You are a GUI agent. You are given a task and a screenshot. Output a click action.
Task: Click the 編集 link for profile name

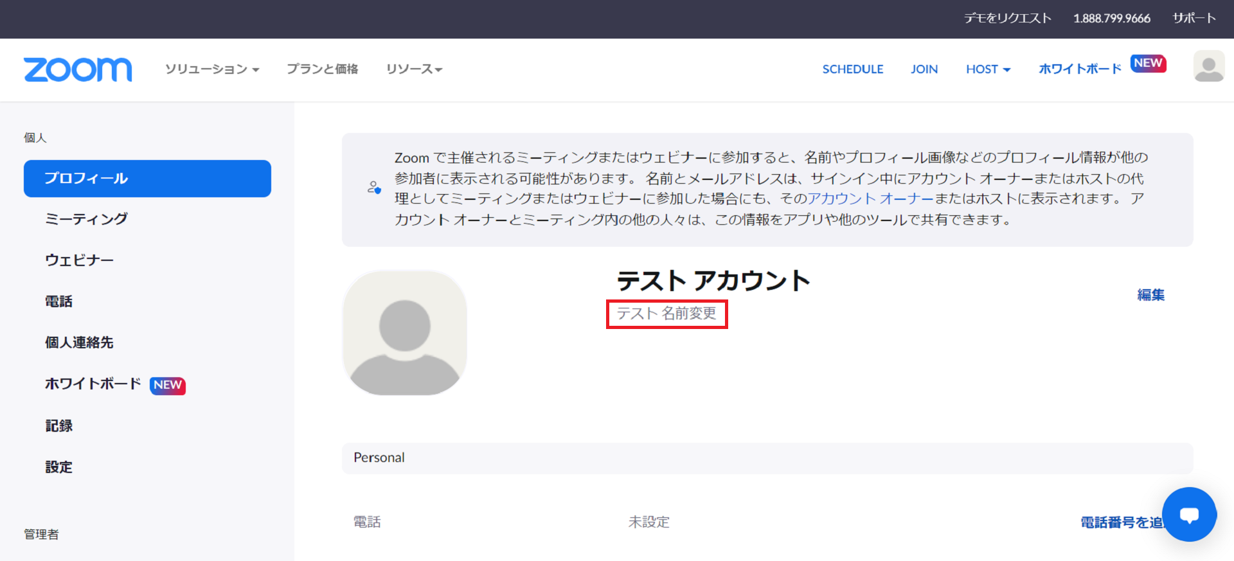[x=1150, y=295]
